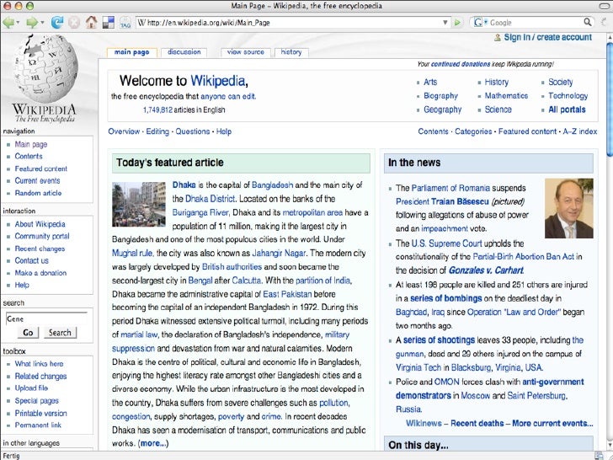Open the Gonzales v. Carhart link
Image resolution: width=613 pixels, height=460 pixels.
tap(486, 270)
